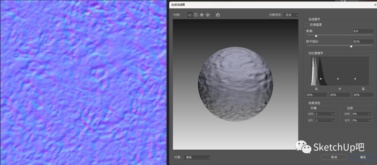Select the rotate light tool icon

[190, 15]
